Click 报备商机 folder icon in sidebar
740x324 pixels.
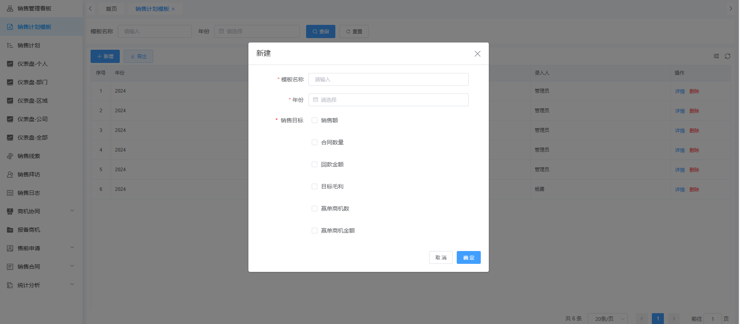[x=10, y=230]
